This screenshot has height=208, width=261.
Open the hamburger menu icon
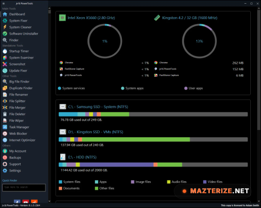pyautogui.click(x=4, y=4)
